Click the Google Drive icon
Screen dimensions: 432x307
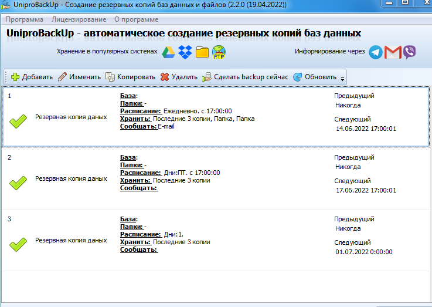click(168, 52)
